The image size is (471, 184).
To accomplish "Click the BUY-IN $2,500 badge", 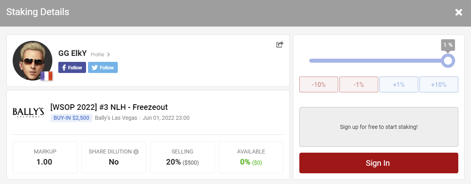I will click(71, 118).
